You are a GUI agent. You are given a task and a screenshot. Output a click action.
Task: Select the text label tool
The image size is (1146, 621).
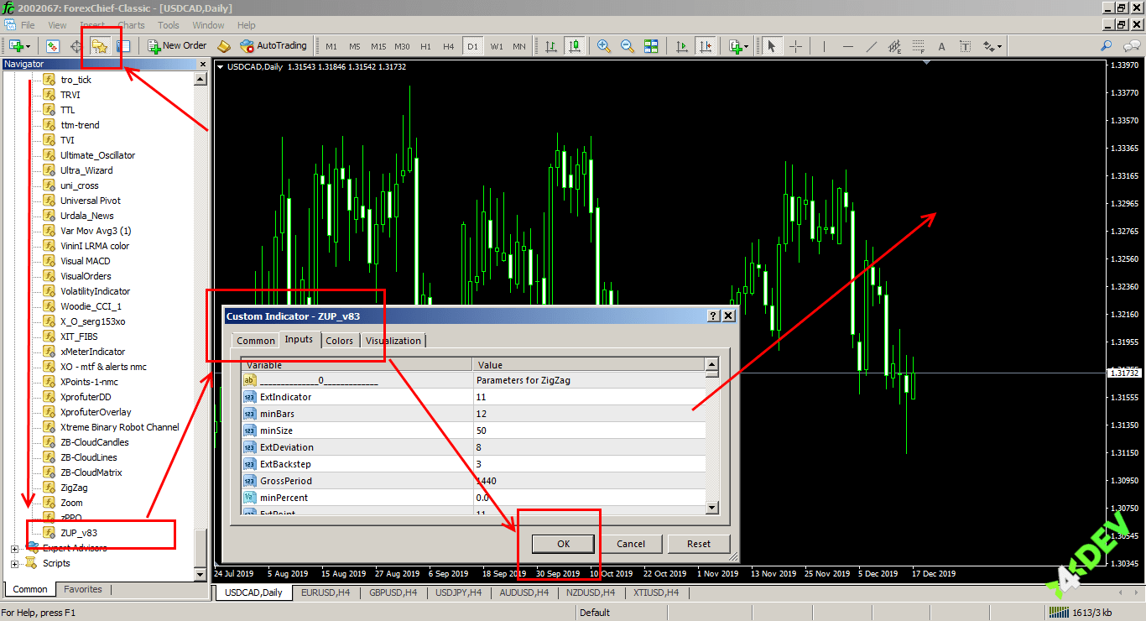(x=966, y=46)
